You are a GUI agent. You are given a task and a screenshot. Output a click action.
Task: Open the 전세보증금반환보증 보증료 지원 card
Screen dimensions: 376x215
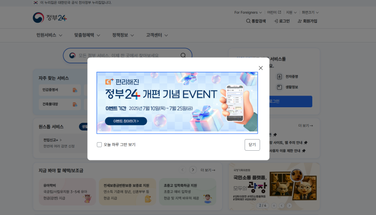[128, 192]
